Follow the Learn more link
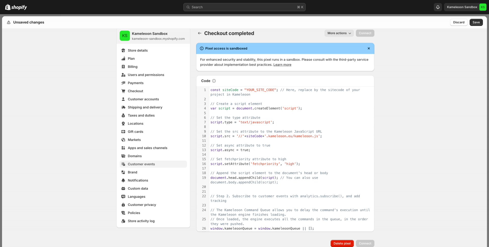This screenshot has height=247, width=489. point(282,65)
